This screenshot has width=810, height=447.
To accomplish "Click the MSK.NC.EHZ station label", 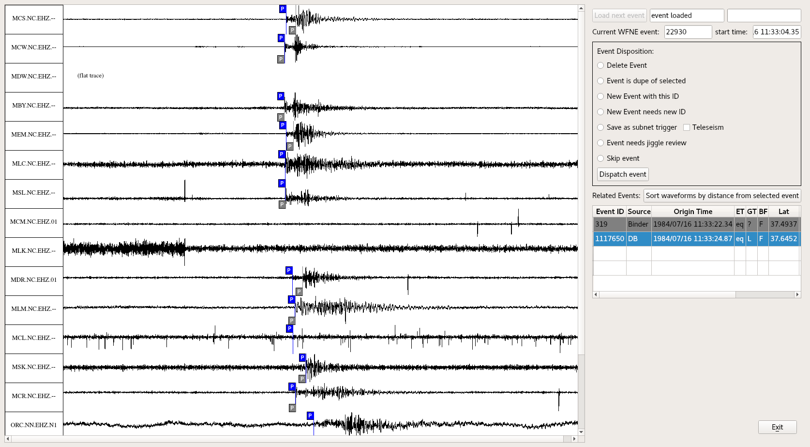I will click(34, 367).
